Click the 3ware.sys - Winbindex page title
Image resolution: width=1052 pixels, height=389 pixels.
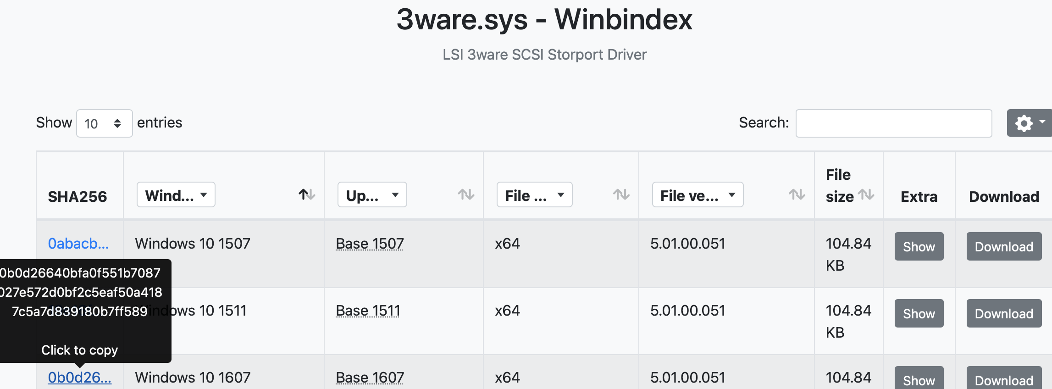[544, 20]
